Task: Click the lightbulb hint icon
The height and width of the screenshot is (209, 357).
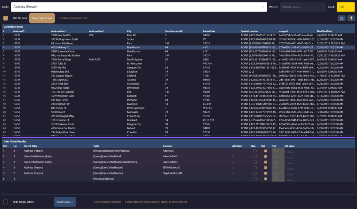Action: click(x=351, y=18)
